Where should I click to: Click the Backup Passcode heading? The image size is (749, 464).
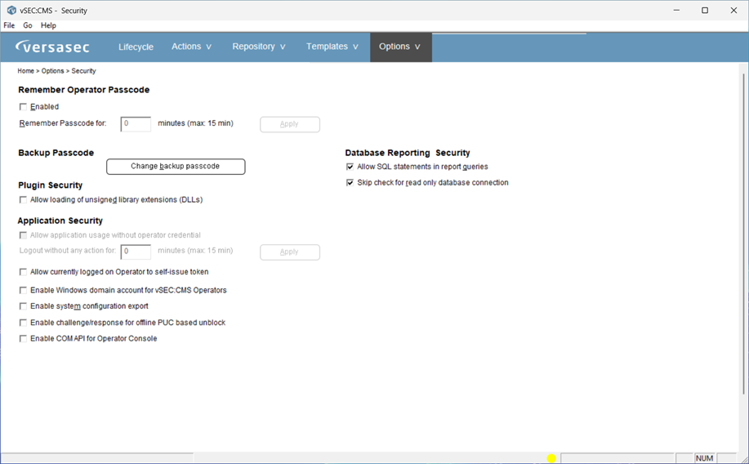coord(56,153)
